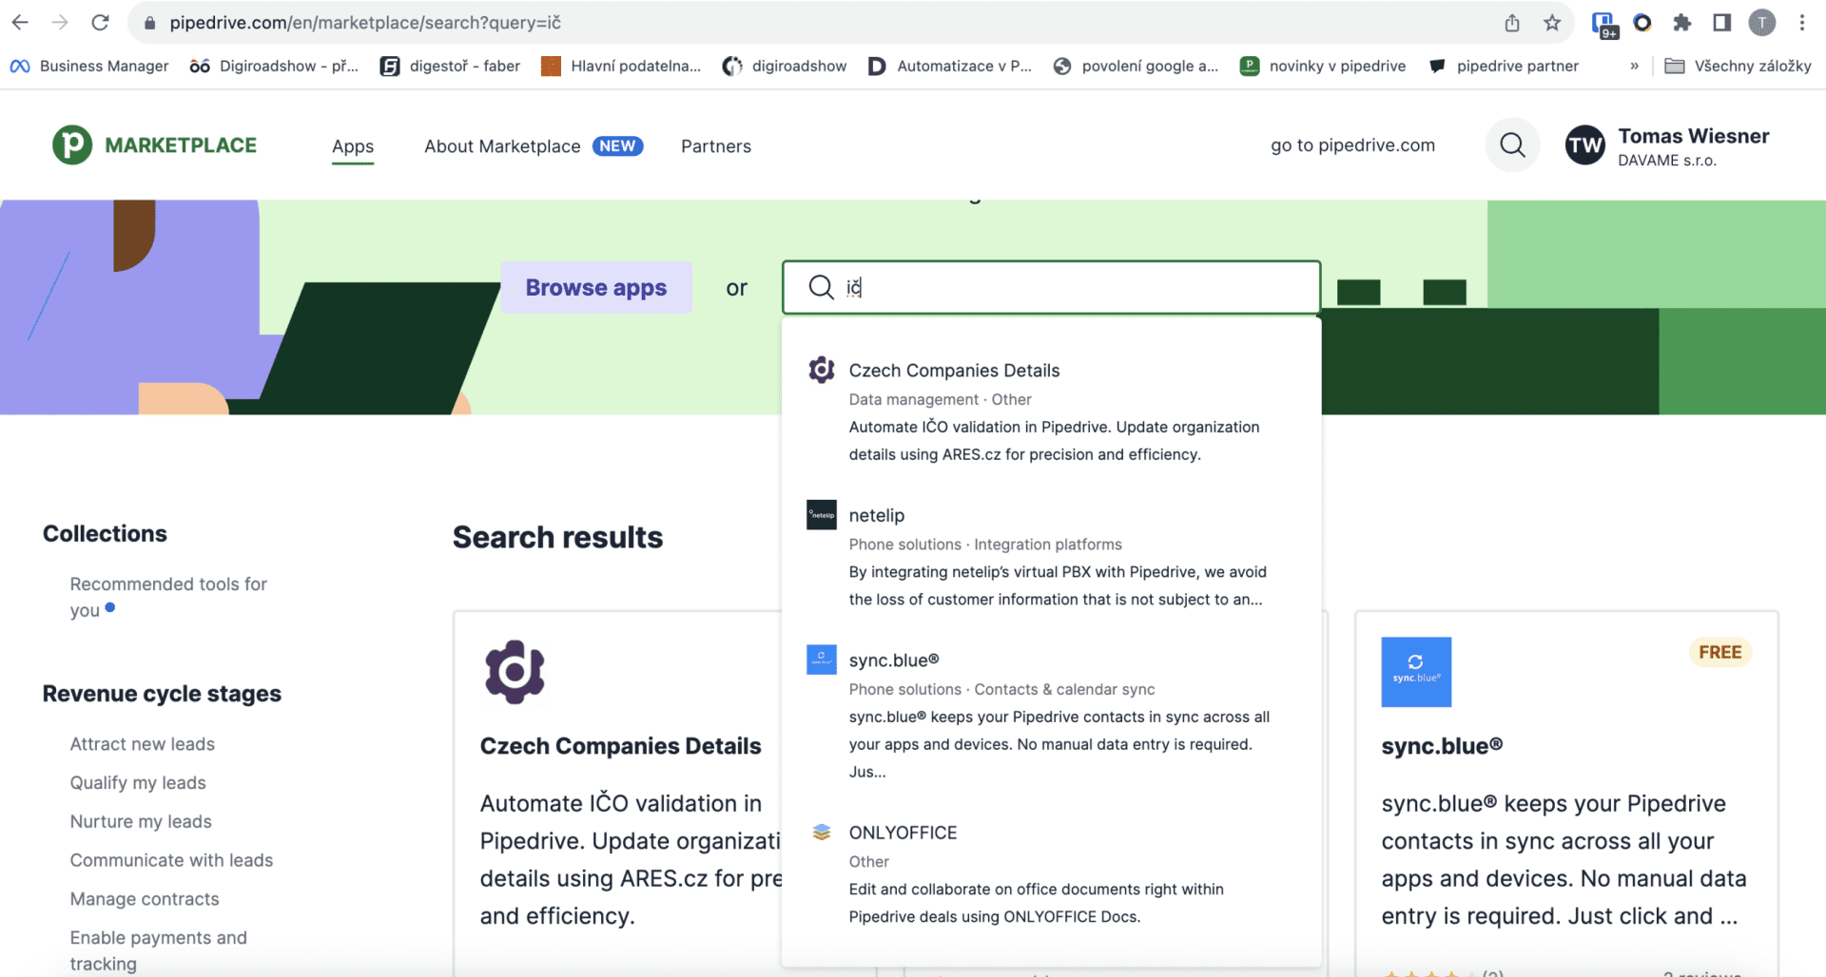Click the Pipedrive Marketplace logo
Screen dimensions: 1826x977
click(155, 145)
